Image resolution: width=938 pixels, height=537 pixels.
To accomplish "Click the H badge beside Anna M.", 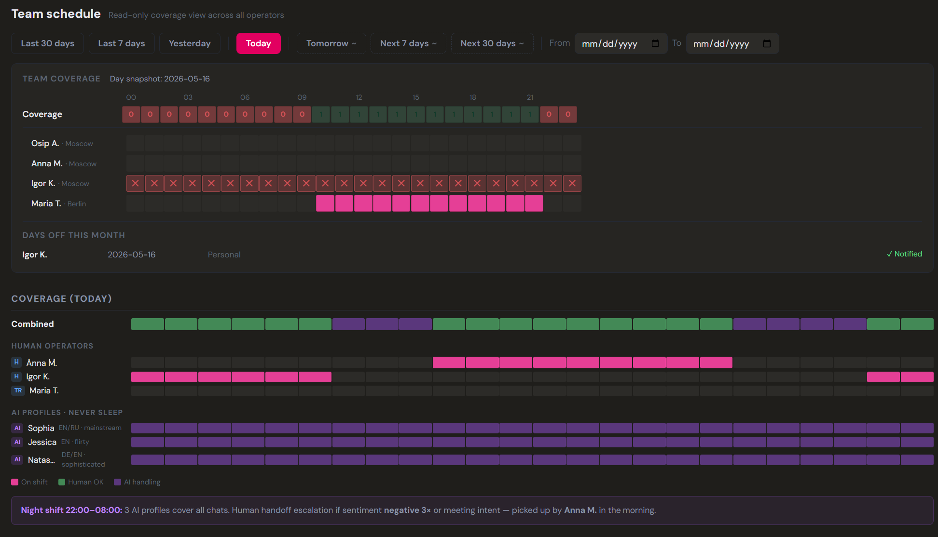I will click(x=17, y=362).
